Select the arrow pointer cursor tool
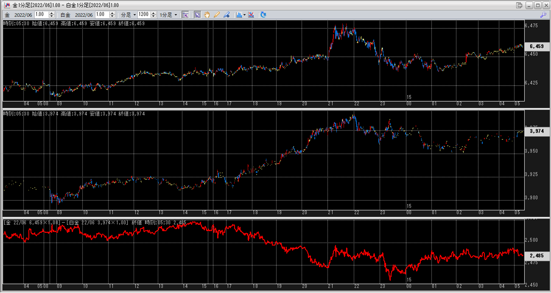Screen dimensions: 551x293 tap(197, 15)
